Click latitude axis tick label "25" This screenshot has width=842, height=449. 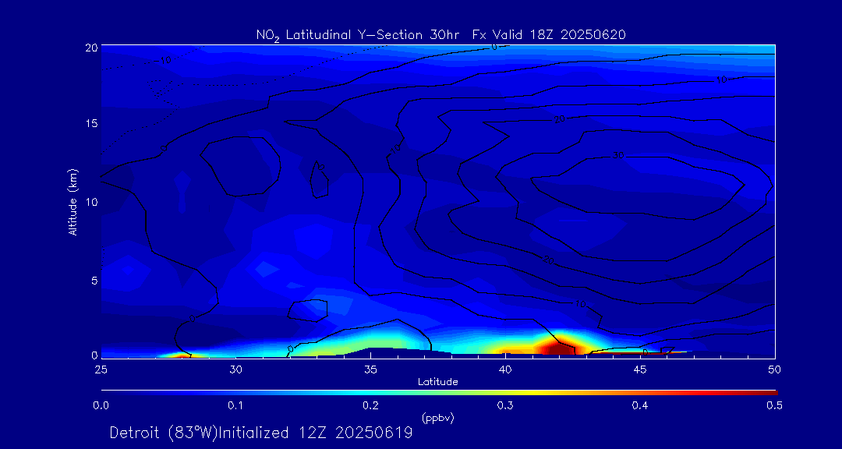coord(101,369)
